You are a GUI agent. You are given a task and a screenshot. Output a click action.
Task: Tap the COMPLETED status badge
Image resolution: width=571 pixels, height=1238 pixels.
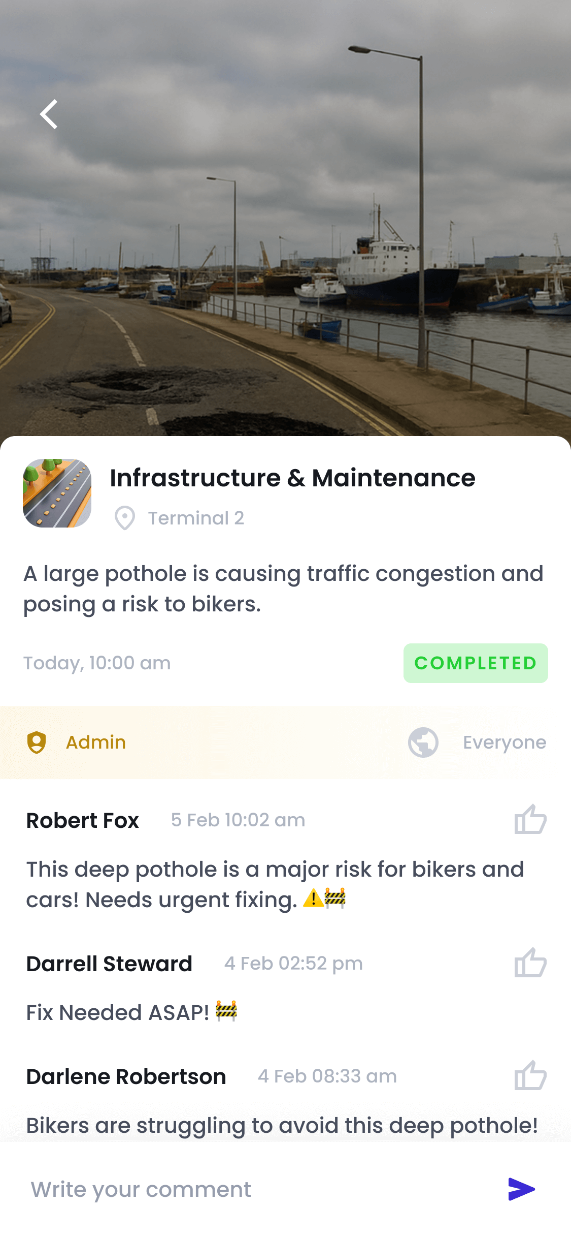[x=476, y=663]
